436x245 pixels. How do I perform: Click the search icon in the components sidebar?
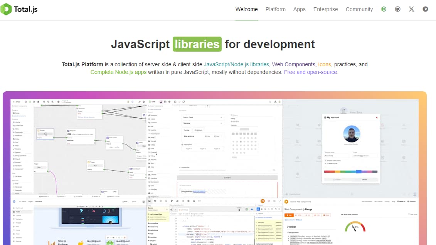[149, 106]
